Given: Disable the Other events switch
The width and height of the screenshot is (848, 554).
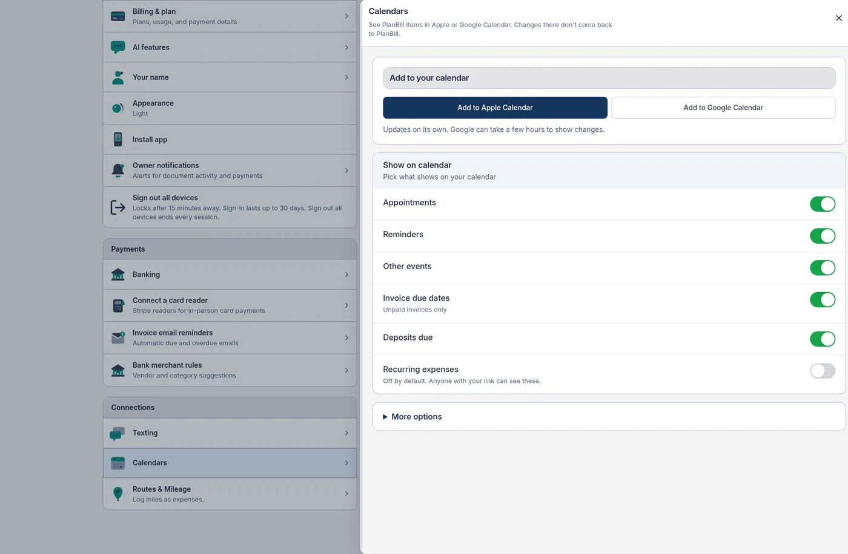Looking at the screenshot, I should tap(823, 268).
